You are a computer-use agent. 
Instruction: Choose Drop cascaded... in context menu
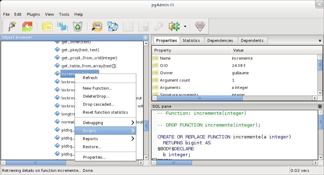click(105, 104)
